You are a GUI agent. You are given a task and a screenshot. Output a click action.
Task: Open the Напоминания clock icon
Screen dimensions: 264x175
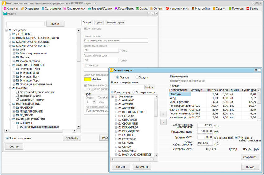[167, 8]
